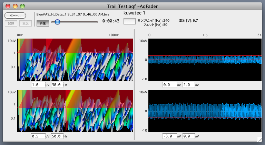Click the upper-left spectrogram display
Viewport: 265px width, 145px height.
[x=75, y=60]
